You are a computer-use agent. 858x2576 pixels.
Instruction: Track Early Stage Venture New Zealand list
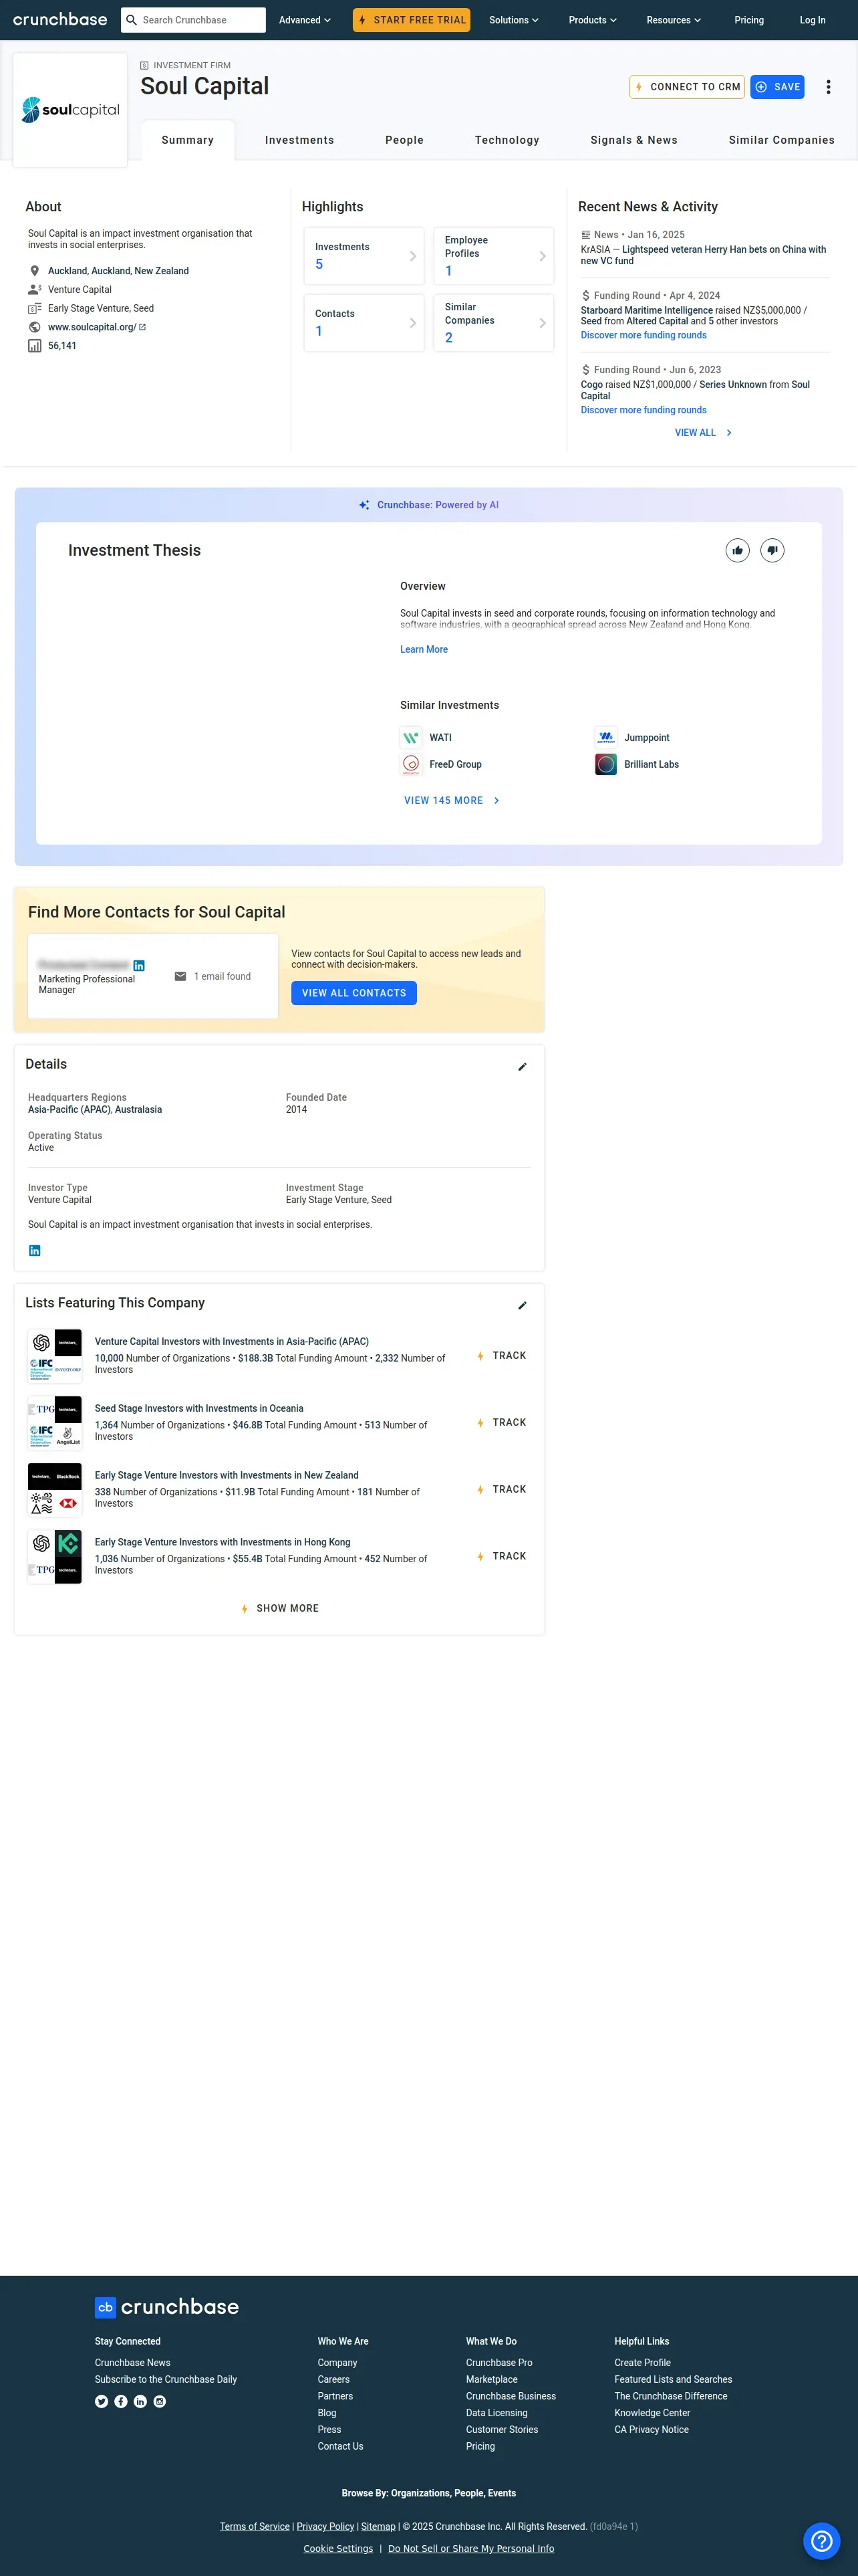click(501, 1489)
